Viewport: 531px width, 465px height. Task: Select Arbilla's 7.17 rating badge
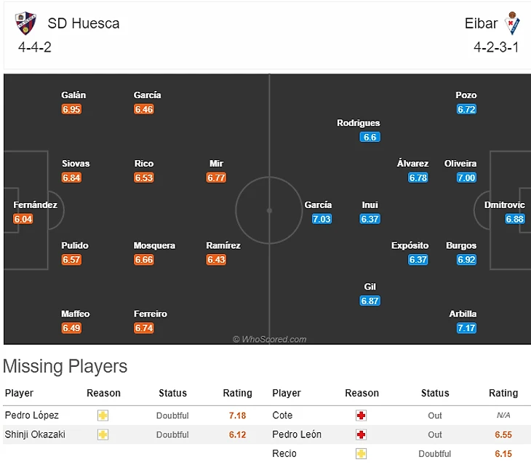[466, 328]
